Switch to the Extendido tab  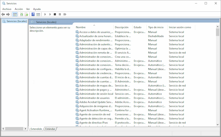coord(36,129)
